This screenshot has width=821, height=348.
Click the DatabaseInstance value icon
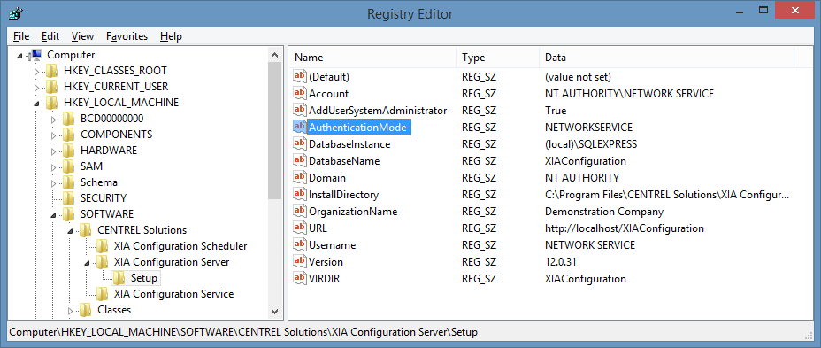tap(300, 143)
